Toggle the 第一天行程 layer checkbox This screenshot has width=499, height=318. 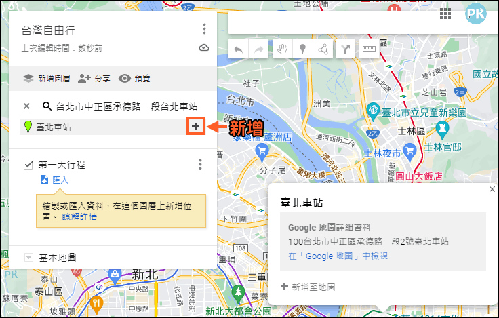tap(28, 165)
